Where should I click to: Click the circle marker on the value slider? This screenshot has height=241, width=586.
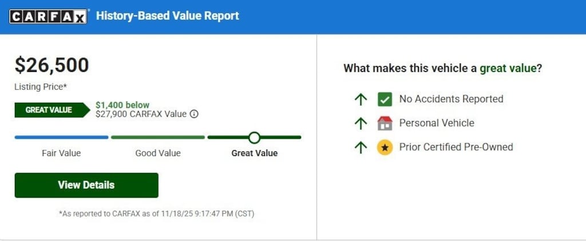point(255,137)
